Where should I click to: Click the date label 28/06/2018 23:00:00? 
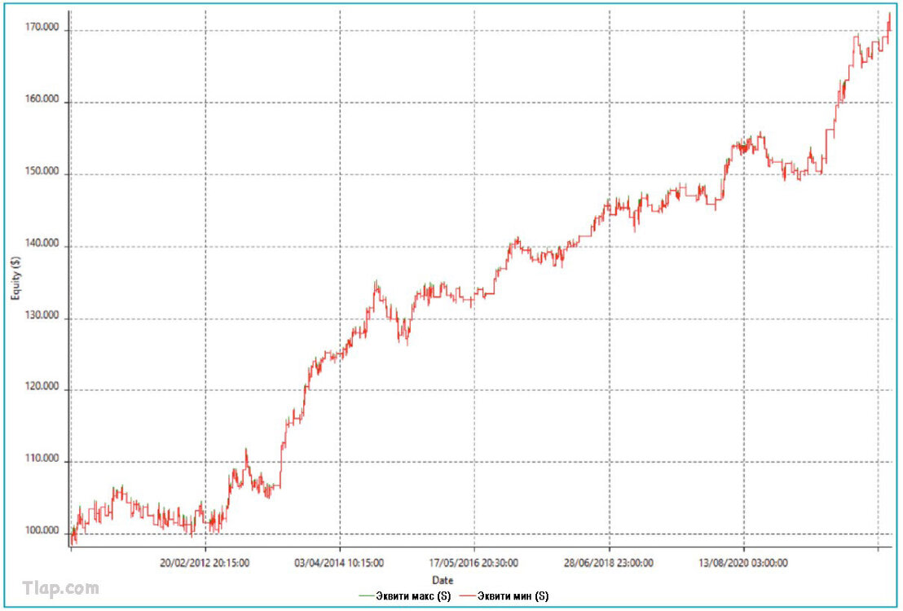(x=609, y=563)
